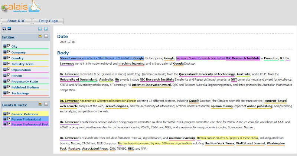Click 'context-based' industry term
The image size is (297, 156).
pyautogui.click(x=275, y=101)
